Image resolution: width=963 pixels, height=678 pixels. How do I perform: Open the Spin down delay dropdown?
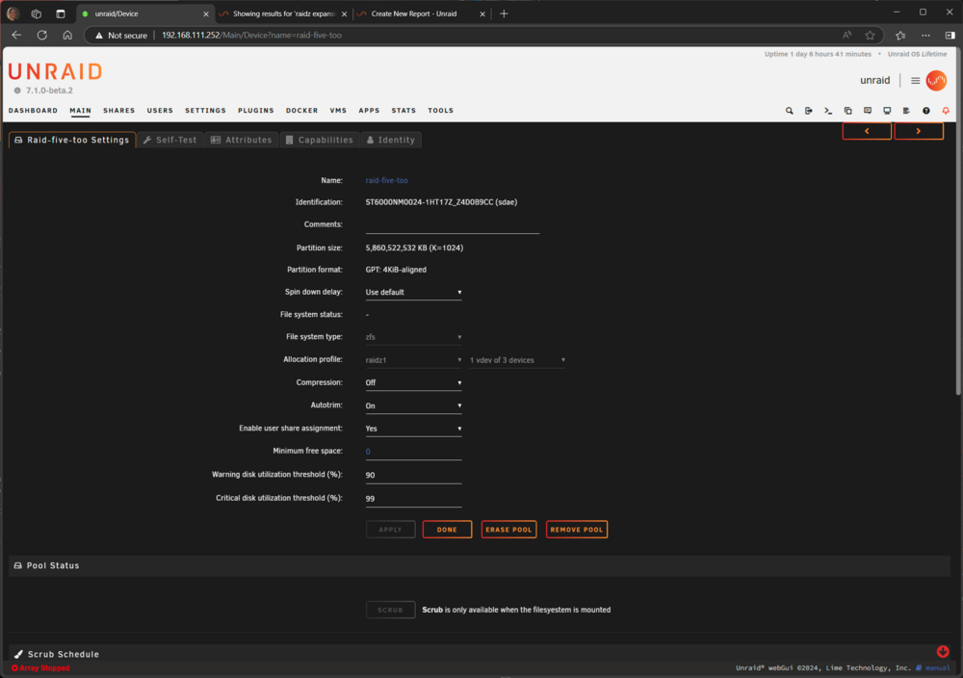click(x=413, y=293)
